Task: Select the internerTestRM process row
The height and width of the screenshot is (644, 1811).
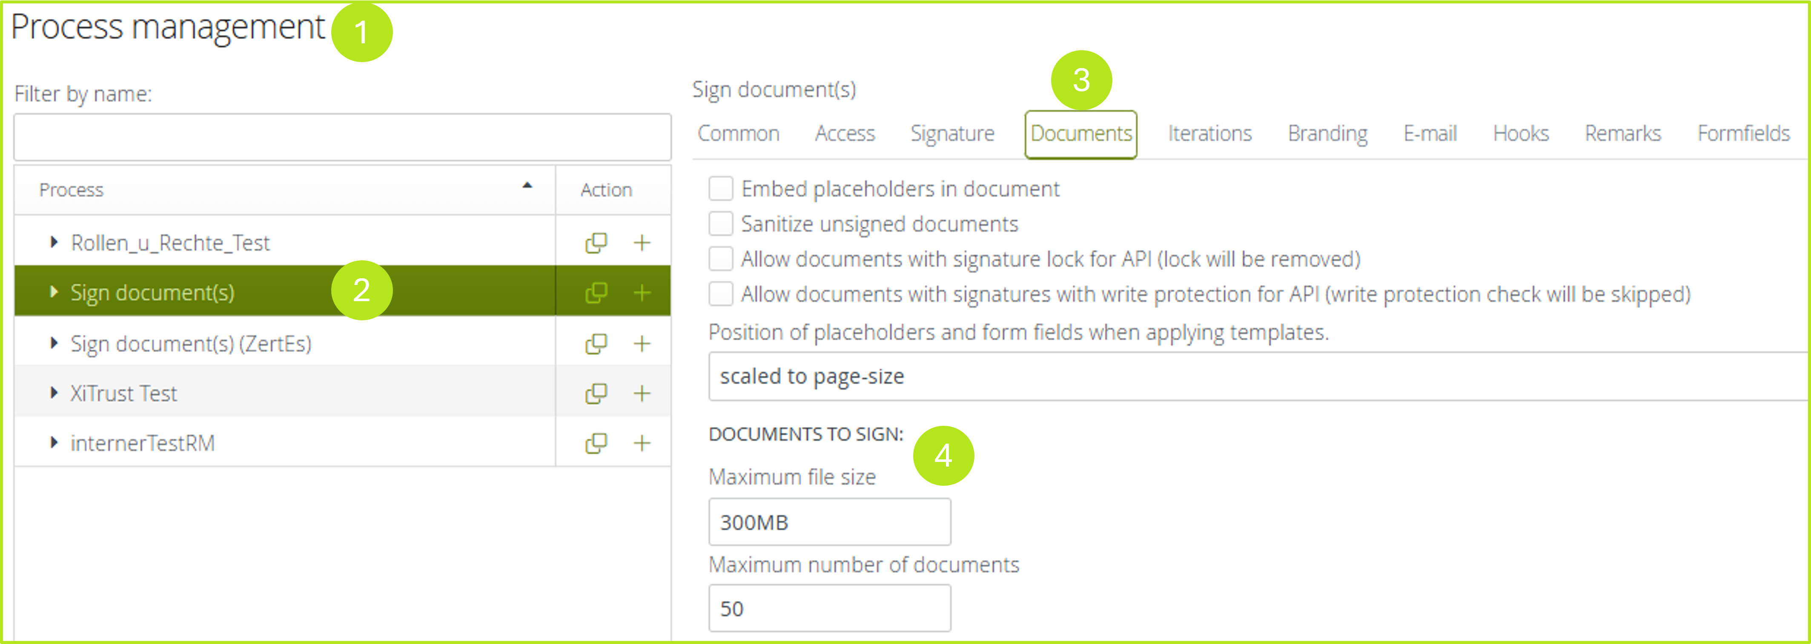Action: (x=143, y=443)
